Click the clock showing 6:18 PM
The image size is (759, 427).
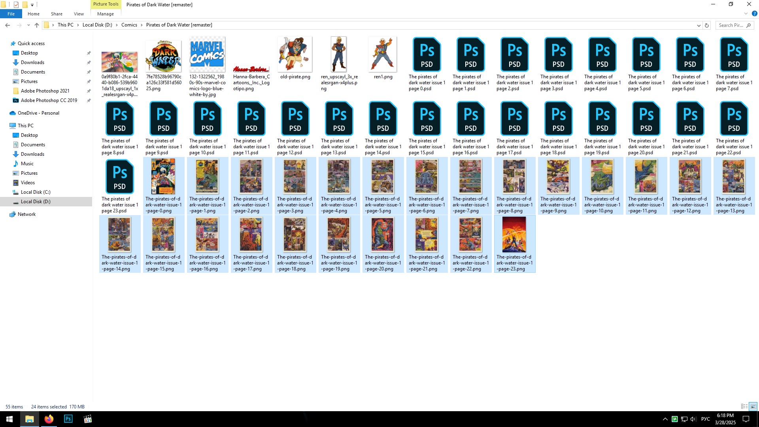(725, 416)
